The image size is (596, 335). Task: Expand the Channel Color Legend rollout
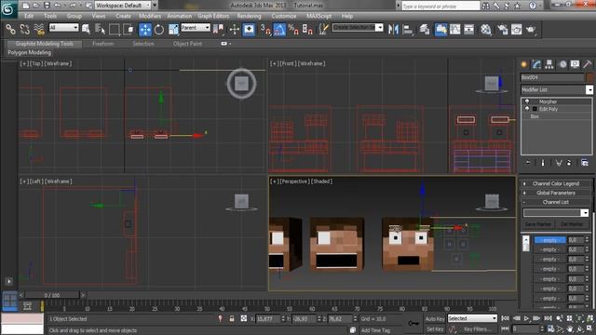point(556,183)
